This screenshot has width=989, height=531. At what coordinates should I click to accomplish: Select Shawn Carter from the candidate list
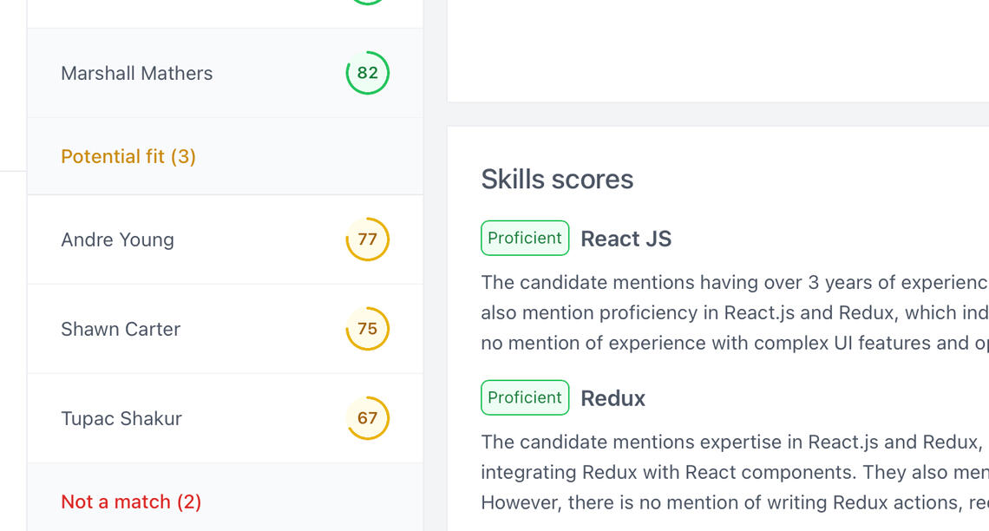pos(121,329)
